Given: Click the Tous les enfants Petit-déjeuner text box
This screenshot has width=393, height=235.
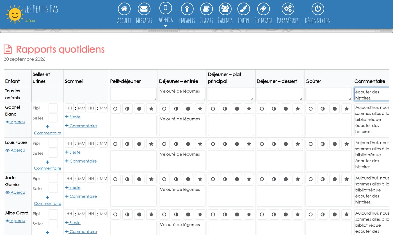Looking at the screenshot, I should pyautogui.click(x=133, y=94).
